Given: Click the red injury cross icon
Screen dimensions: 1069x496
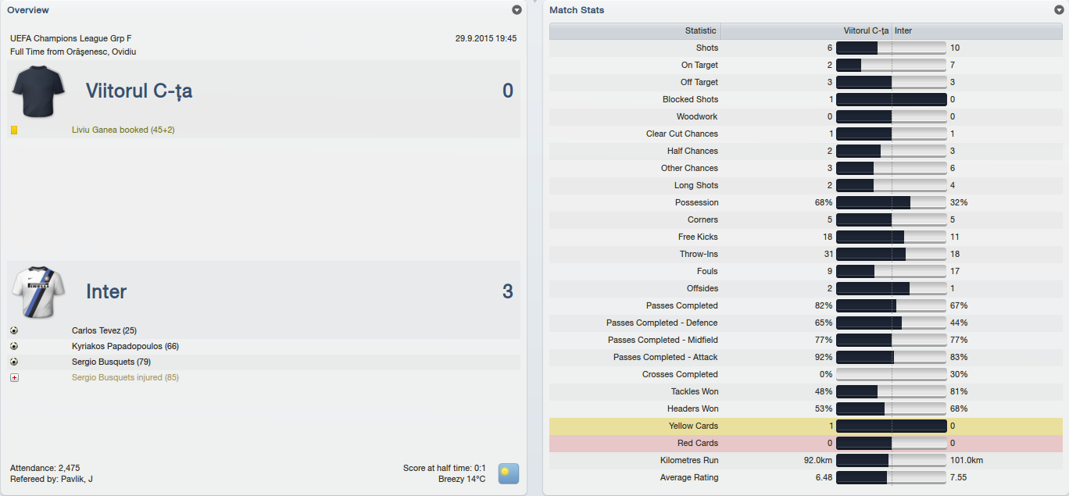Looking at the screenshot, I should point(14,377).
